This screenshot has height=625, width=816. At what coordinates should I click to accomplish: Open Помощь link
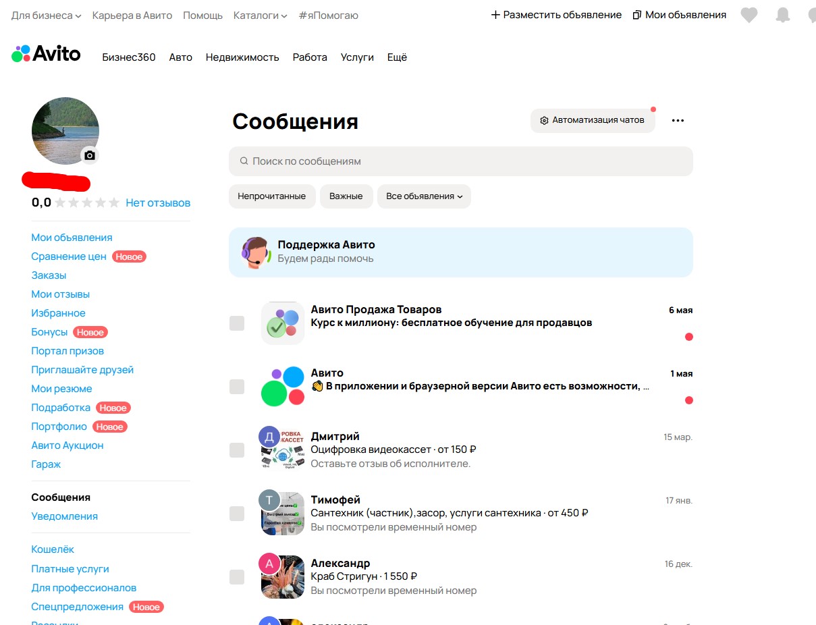(x=202, y=15)
